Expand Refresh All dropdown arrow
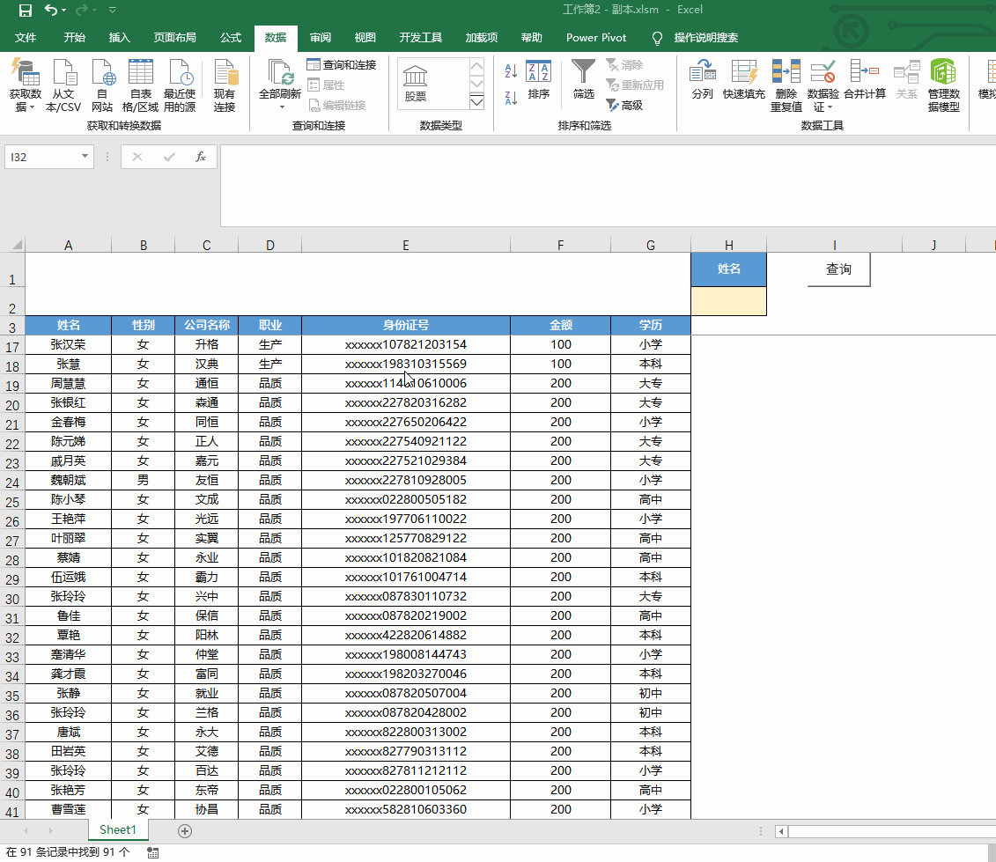The height and width of the screenshot is (862, 996). tap(282, 107)
